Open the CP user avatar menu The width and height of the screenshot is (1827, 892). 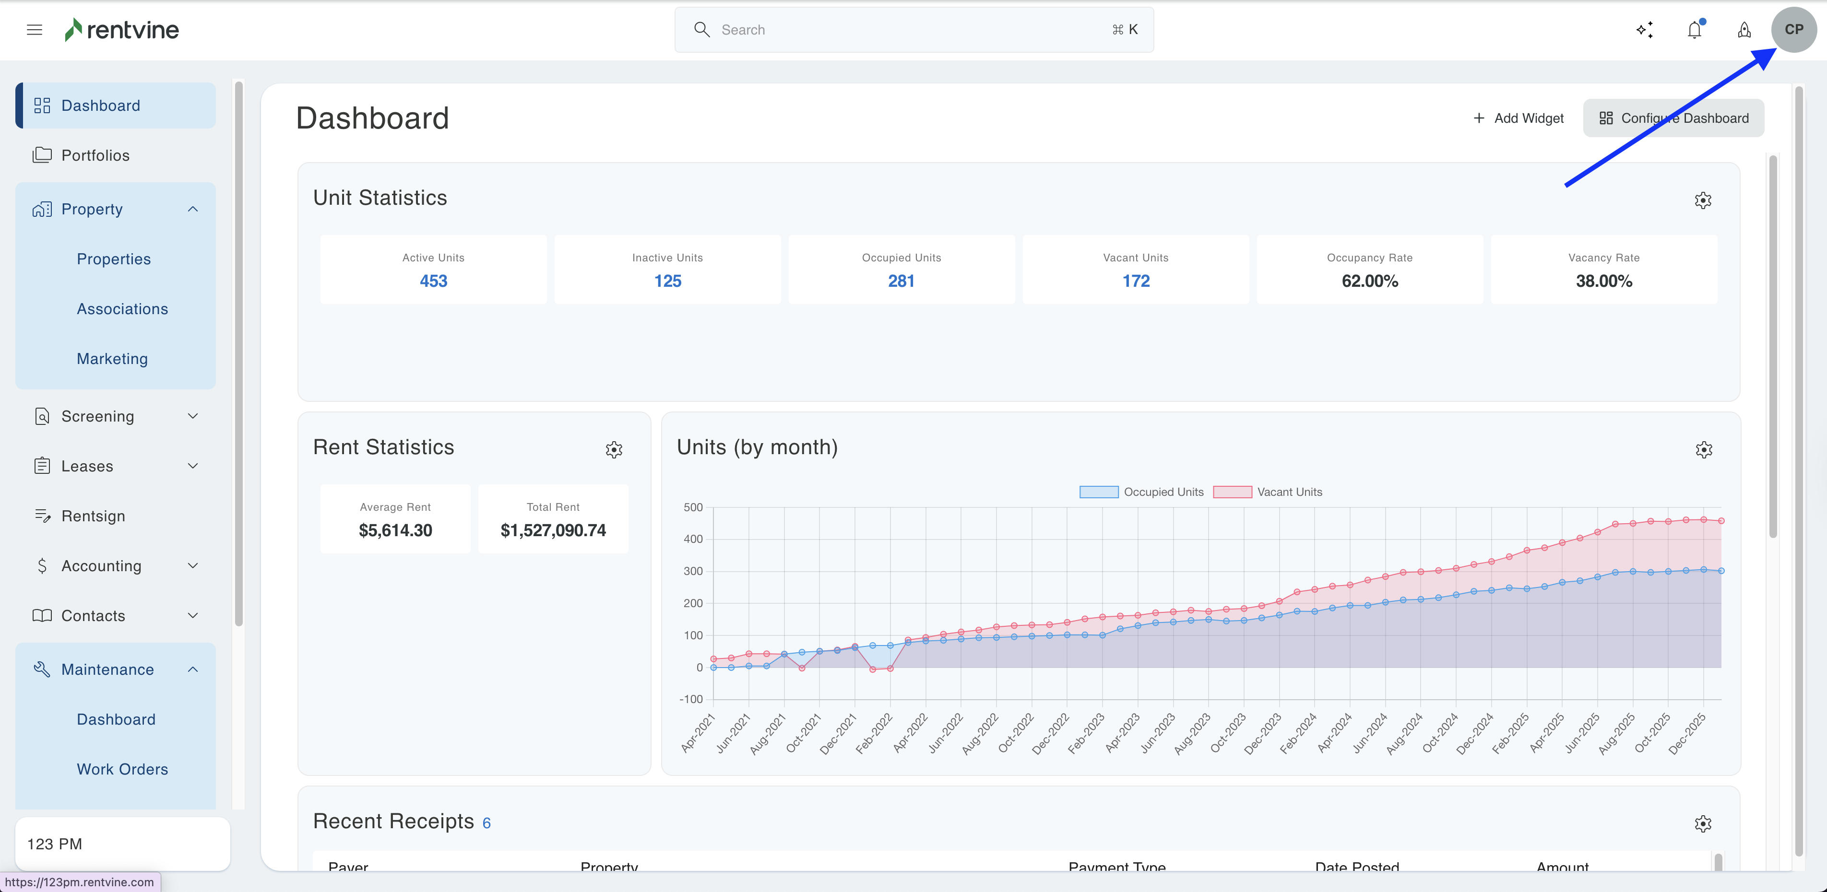[1794, 30]
